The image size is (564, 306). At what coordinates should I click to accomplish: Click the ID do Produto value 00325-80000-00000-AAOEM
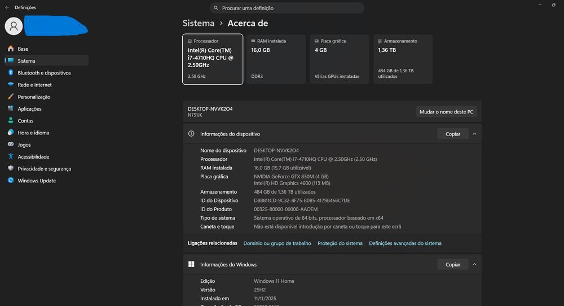click(285, 209)
